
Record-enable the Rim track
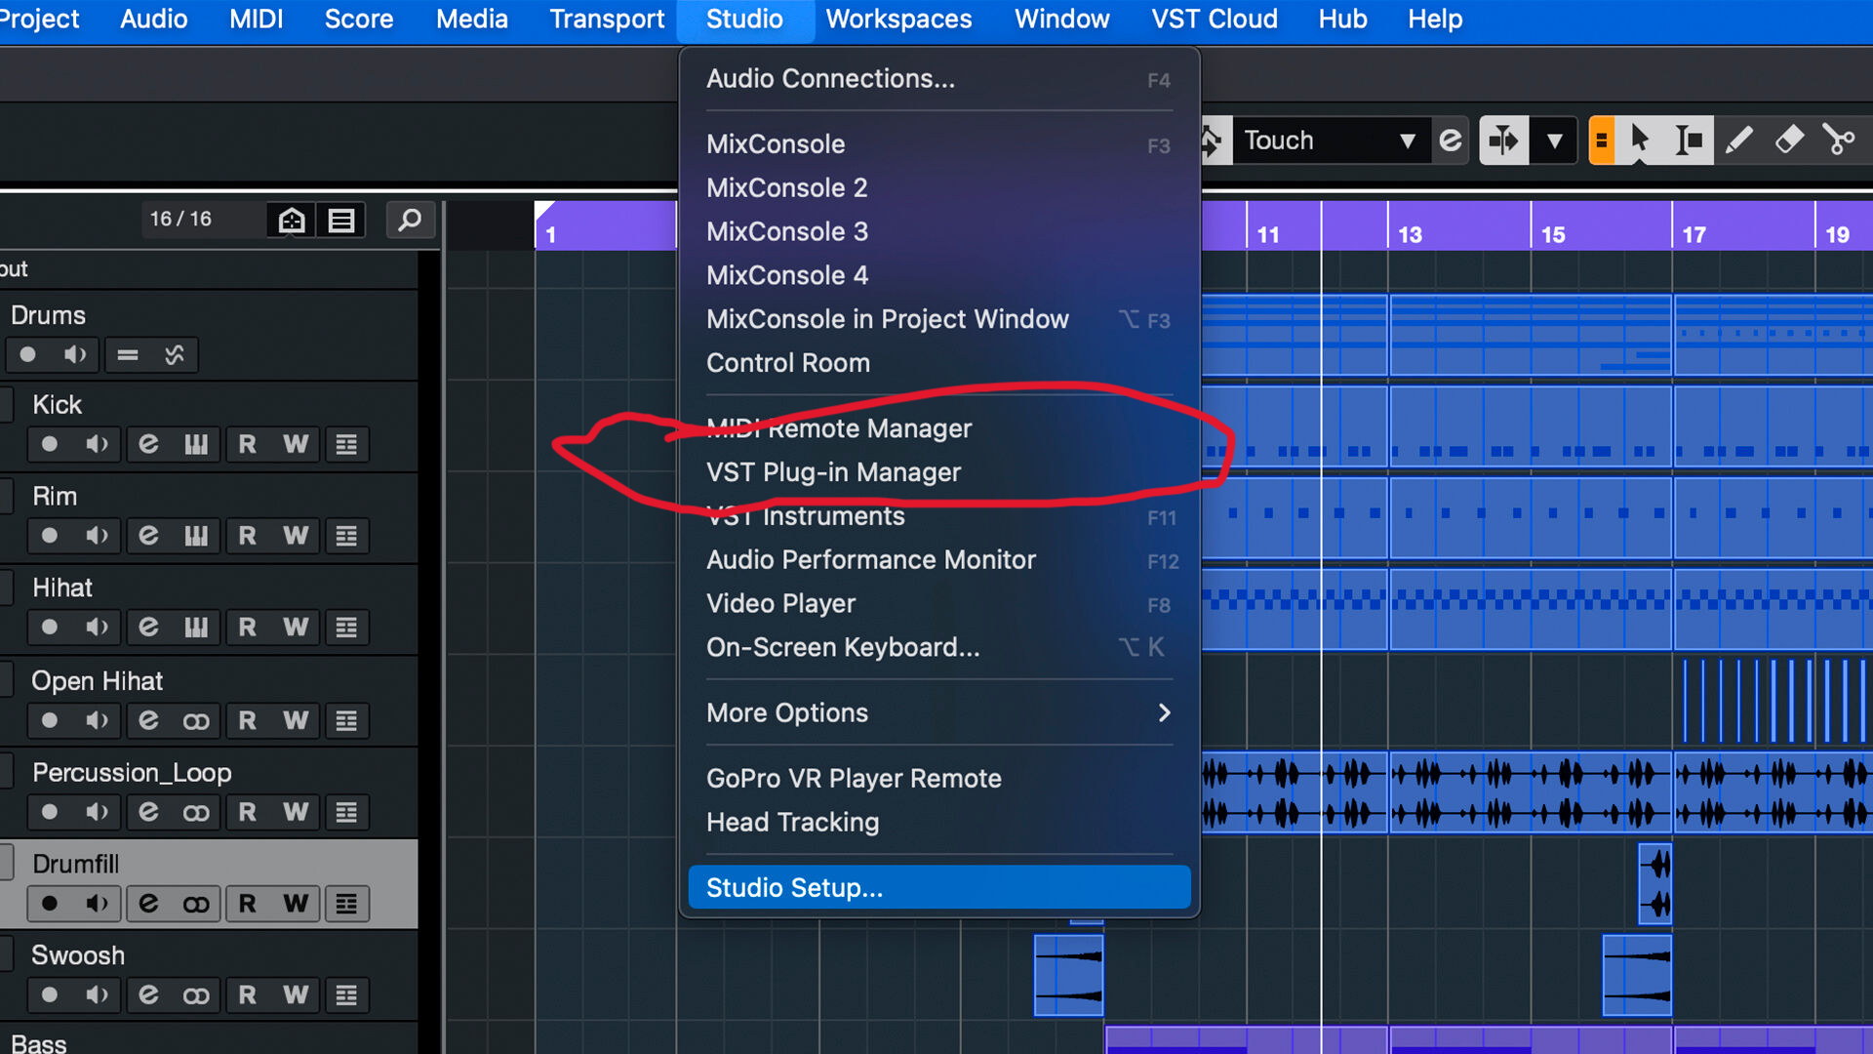[x=50, y=536]
